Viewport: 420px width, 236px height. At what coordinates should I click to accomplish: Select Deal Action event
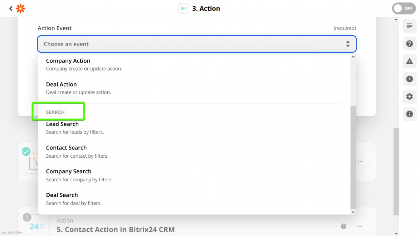(194, 88)
